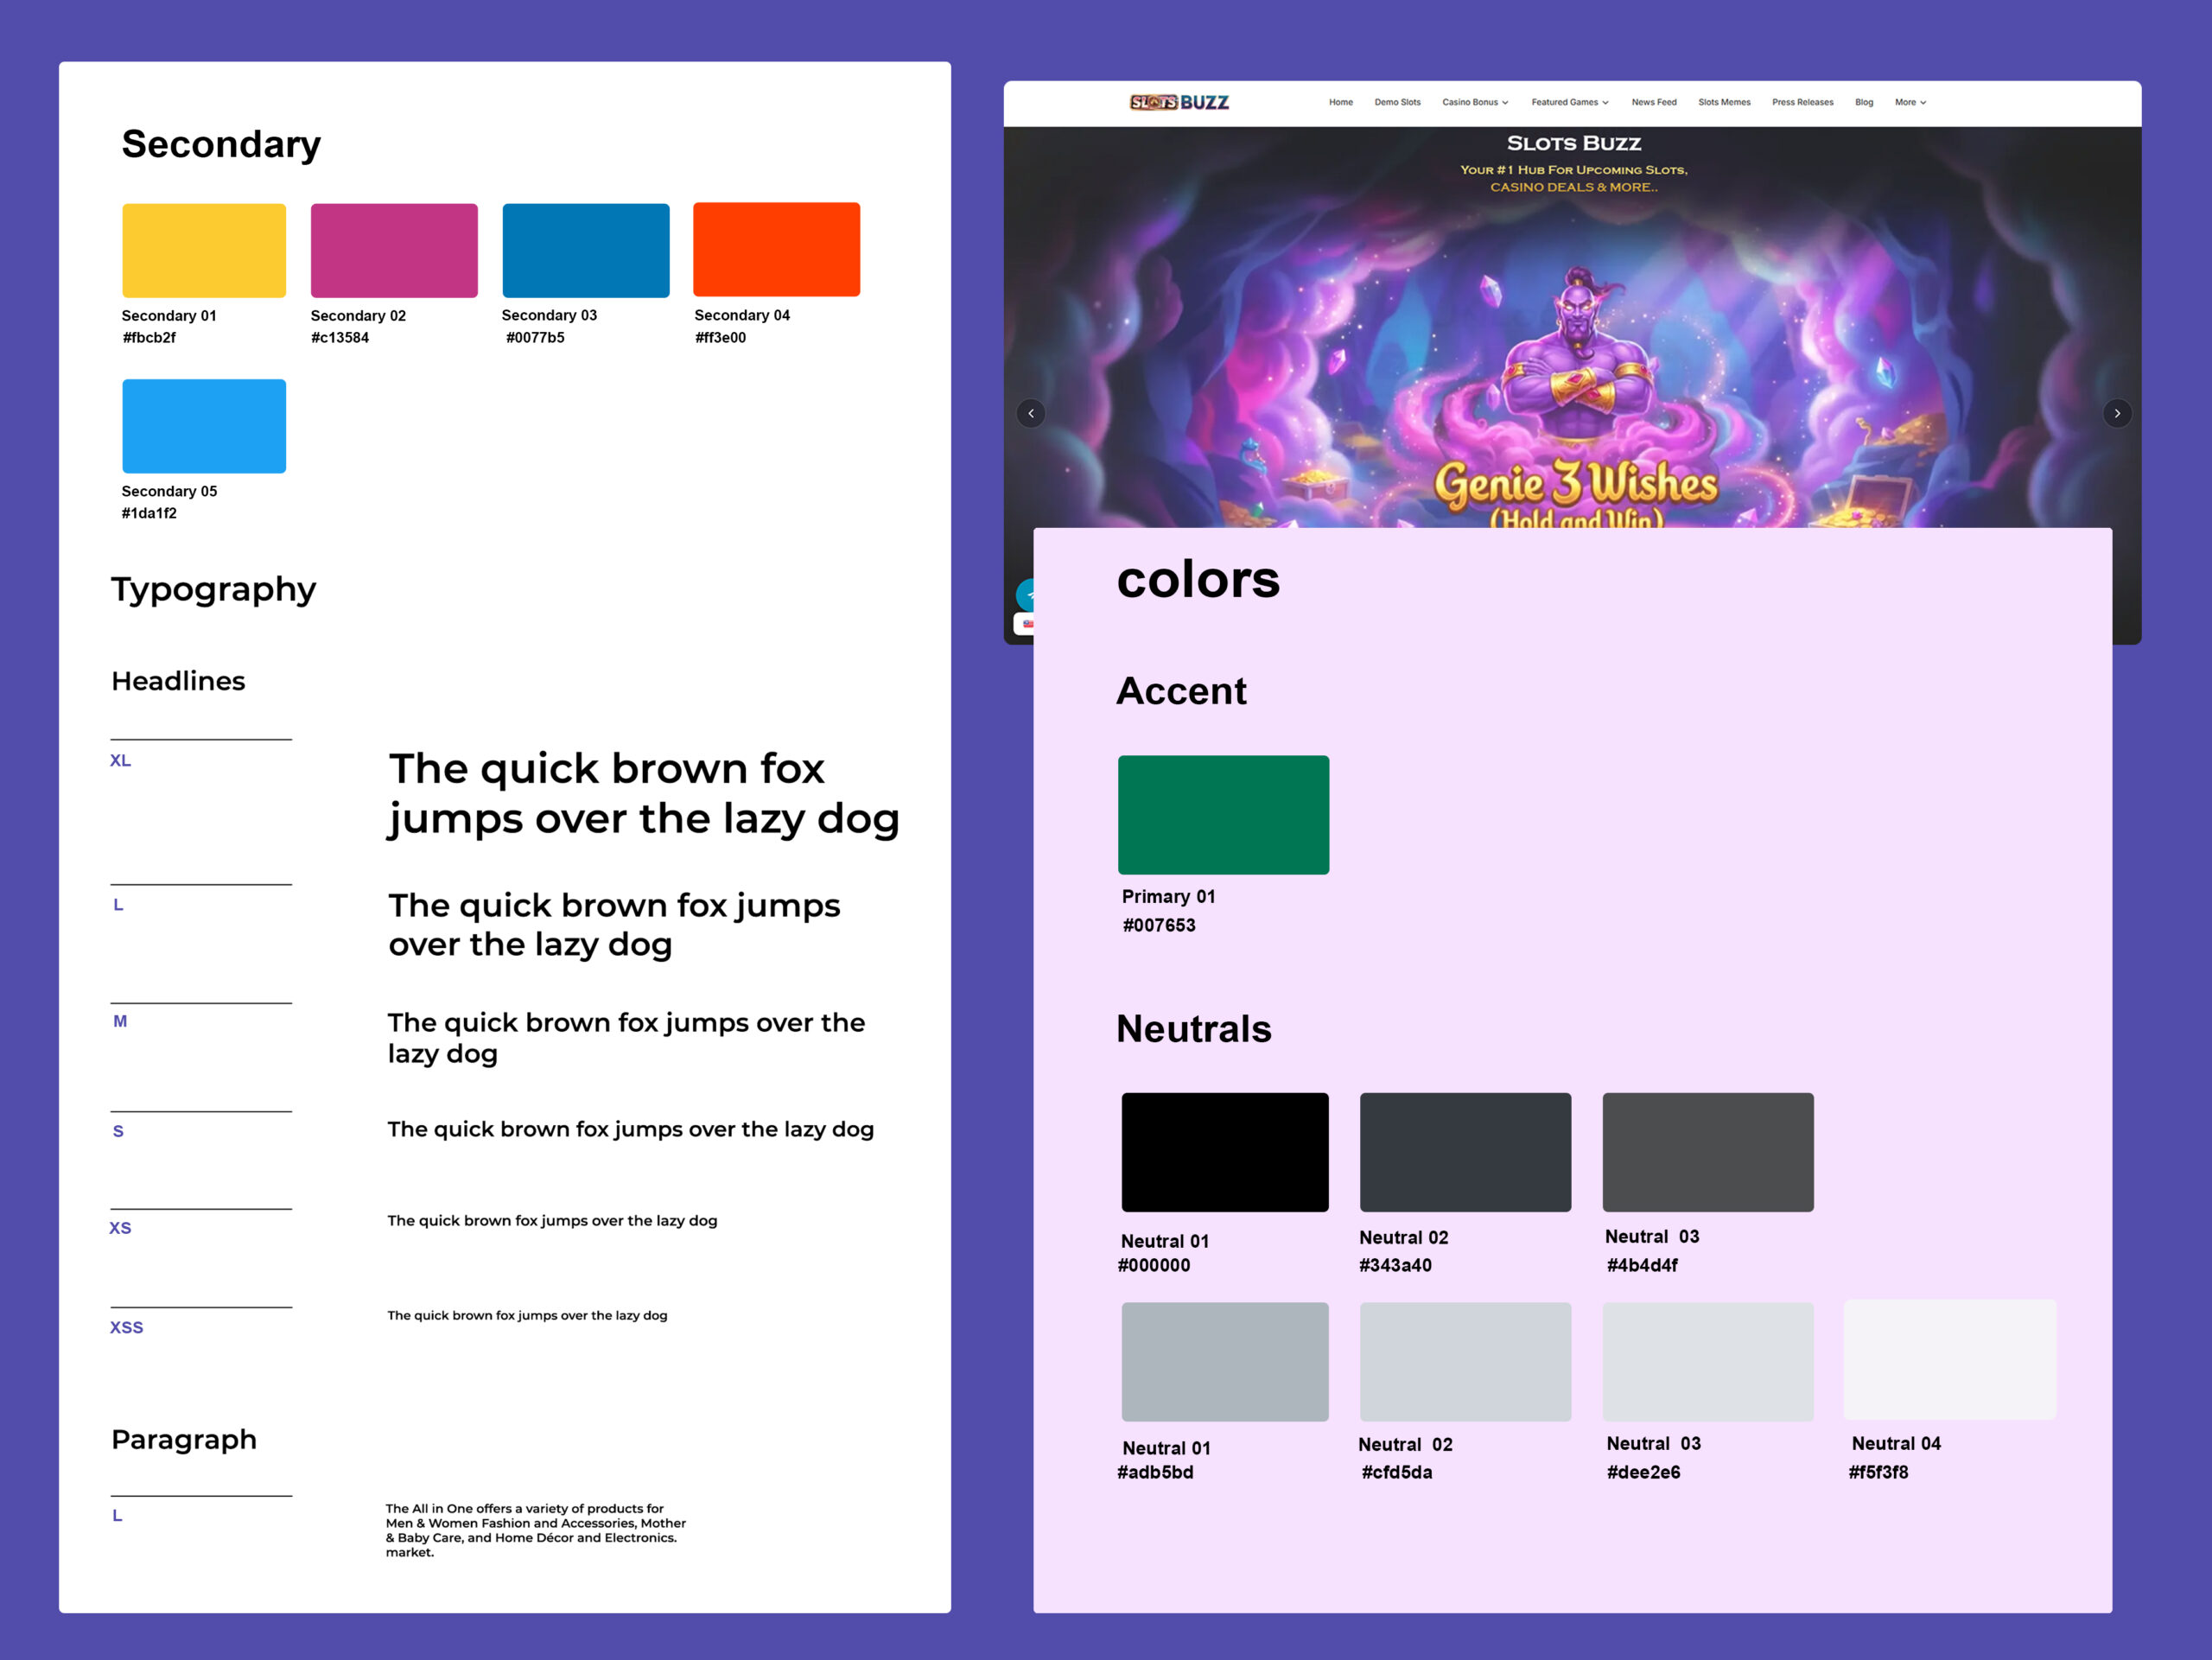The width and height of the screenshot is (2212, 1660).
Task: Open the Casino Bonus dropdown menu
Action: [1475, 102]
